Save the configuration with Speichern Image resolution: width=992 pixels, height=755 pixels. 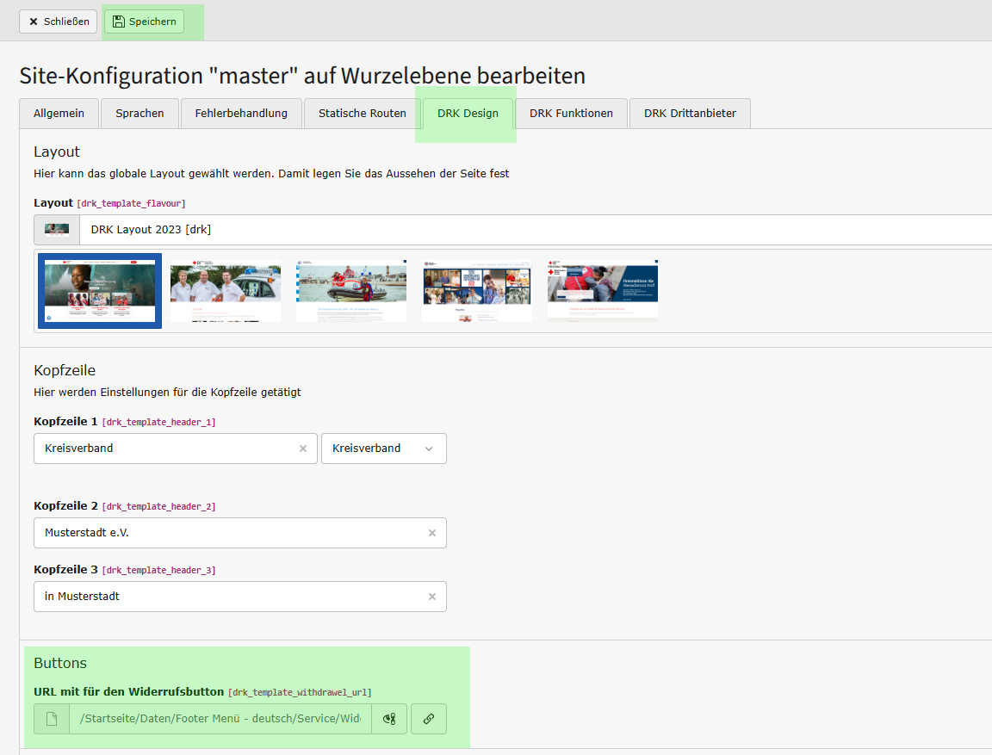pos(145,22)
